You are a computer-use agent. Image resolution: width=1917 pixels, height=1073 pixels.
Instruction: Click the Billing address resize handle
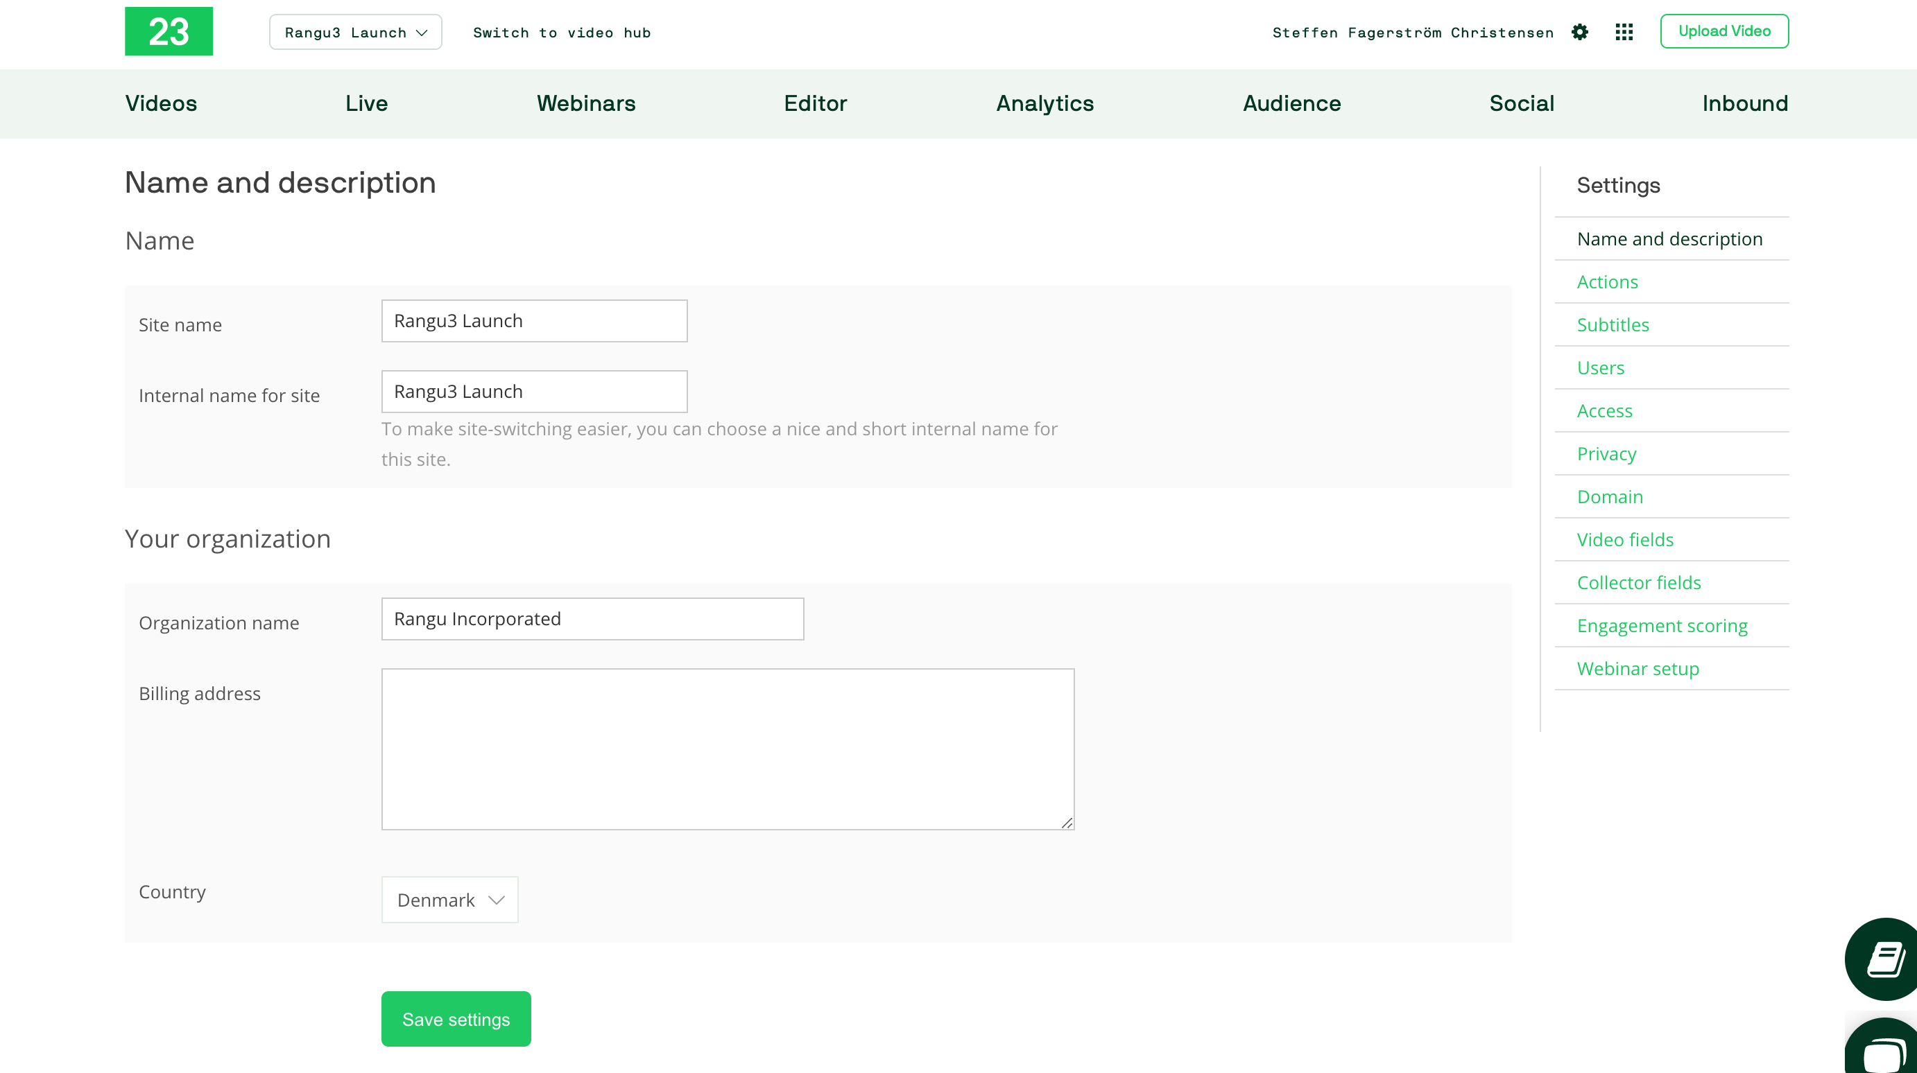point(1067,822)
